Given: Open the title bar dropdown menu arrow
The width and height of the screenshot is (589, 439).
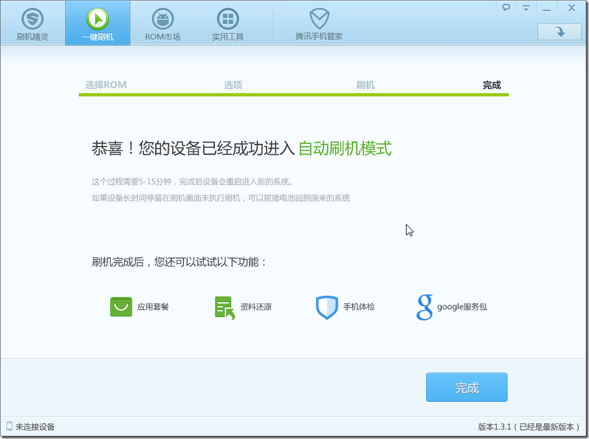Looking at the screenshot, I should (526, 8).
